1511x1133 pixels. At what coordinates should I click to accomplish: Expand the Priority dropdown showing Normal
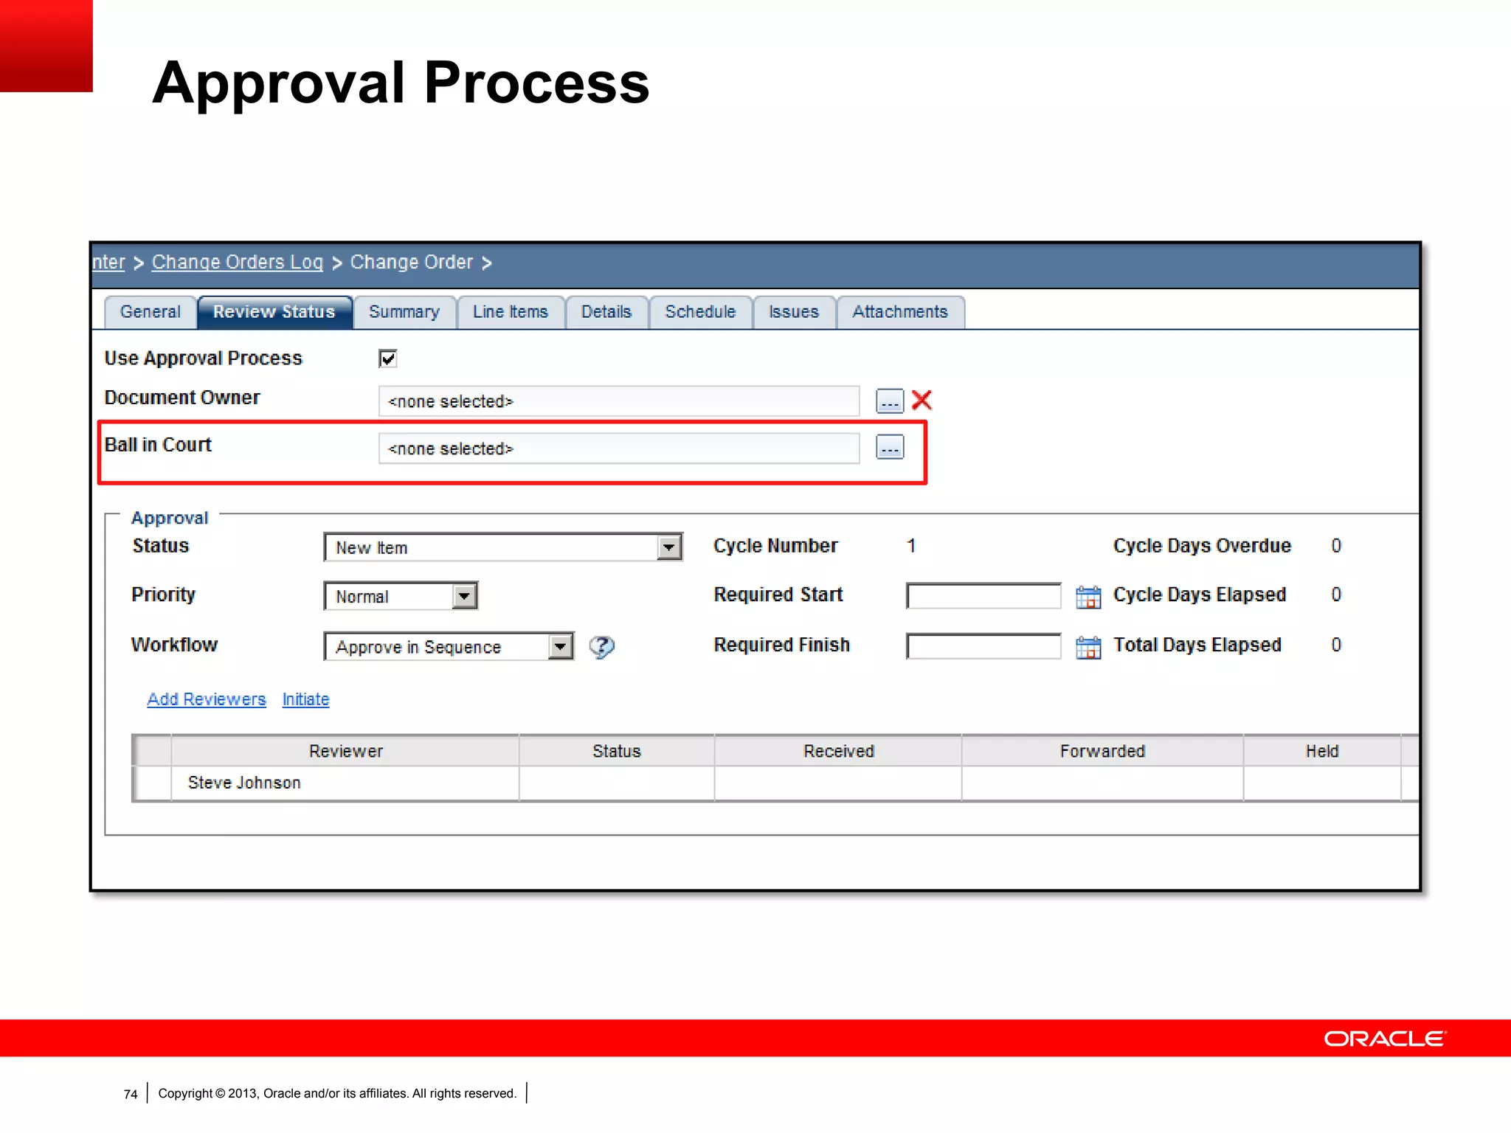pyautogui.click(x=464, y=596)
